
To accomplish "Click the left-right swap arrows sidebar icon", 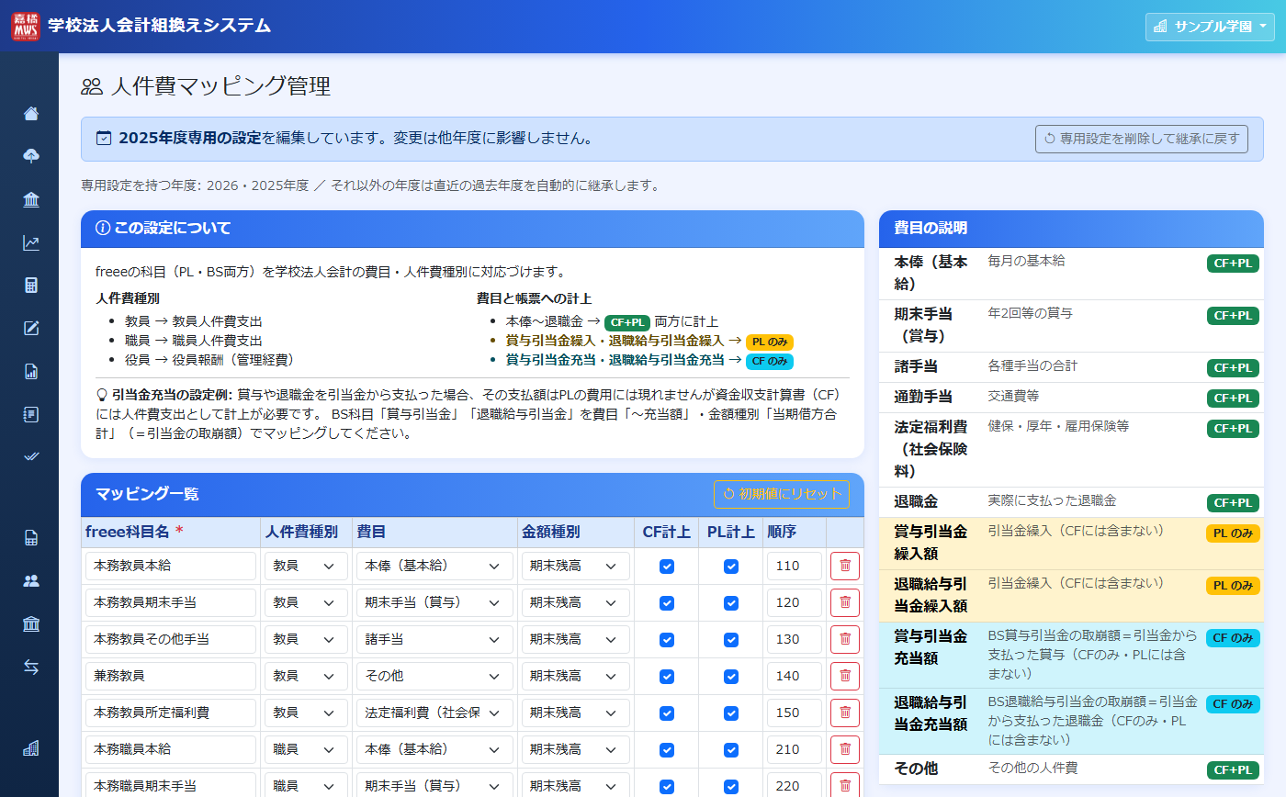I will click(x=31, y=668).
